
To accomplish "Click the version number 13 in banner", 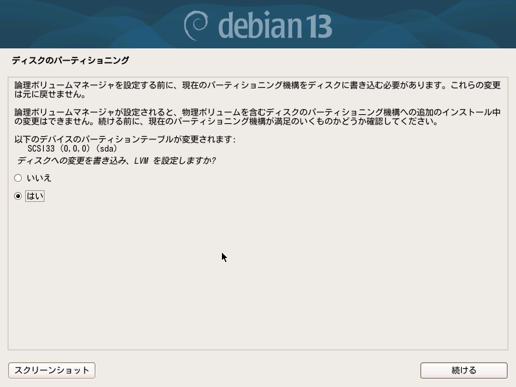I will (x=318, y=26).
